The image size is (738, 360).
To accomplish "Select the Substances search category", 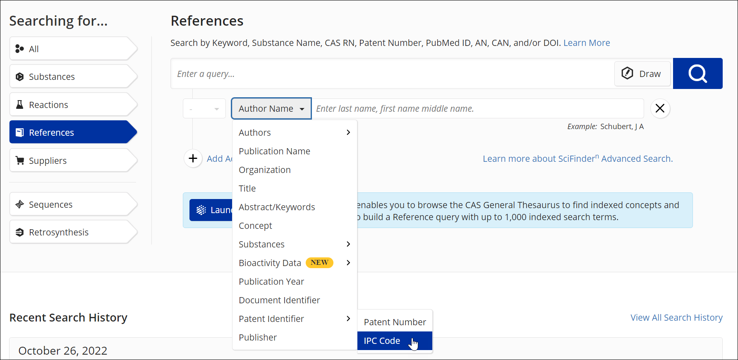I will click(x=73, y=77).
